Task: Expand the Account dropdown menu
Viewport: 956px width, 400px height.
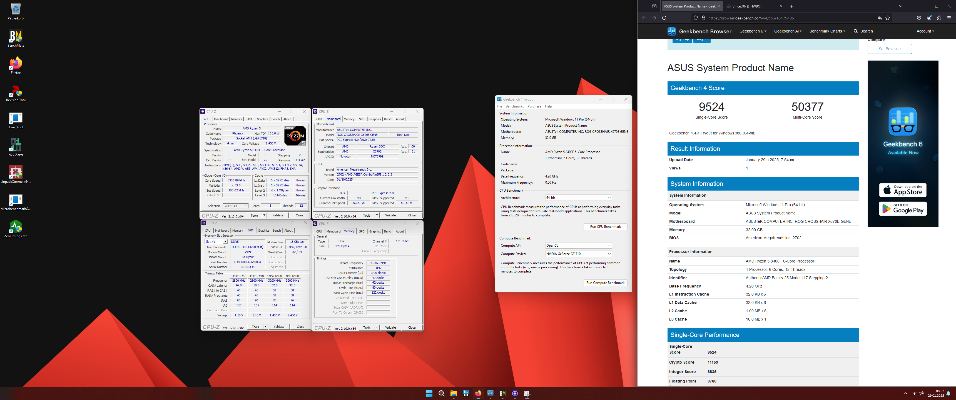Action: (x=925, y=31)
